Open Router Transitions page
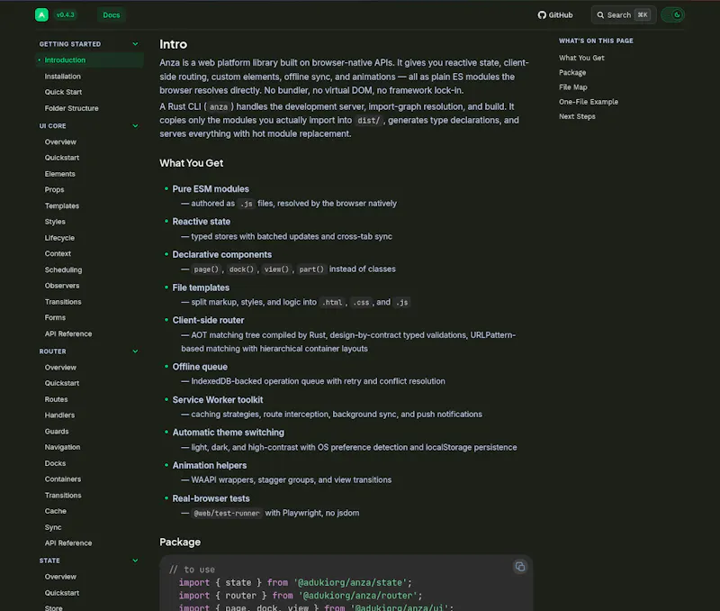 62,495
